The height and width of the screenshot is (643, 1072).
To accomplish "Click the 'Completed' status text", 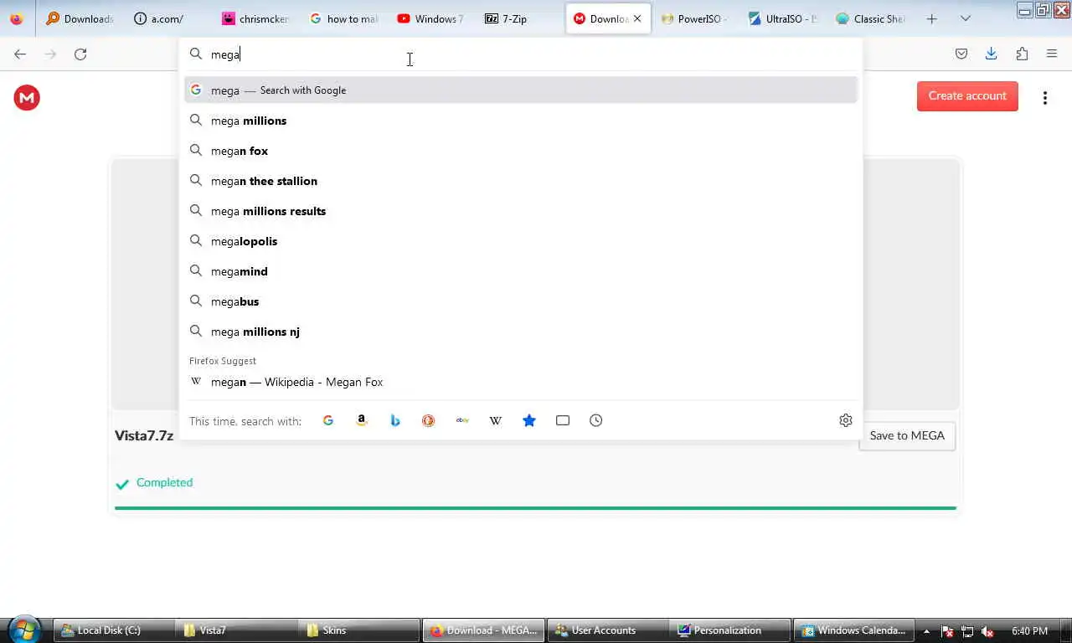I will [164, 482].
